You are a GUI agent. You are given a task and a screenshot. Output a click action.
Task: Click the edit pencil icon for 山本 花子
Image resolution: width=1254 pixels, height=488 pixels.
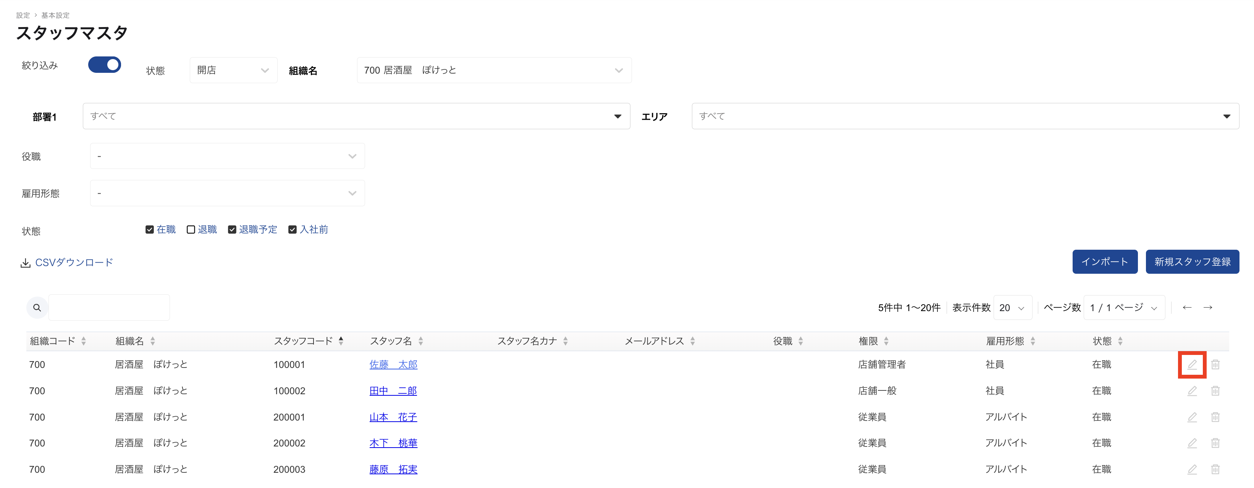coord(1192,417)
